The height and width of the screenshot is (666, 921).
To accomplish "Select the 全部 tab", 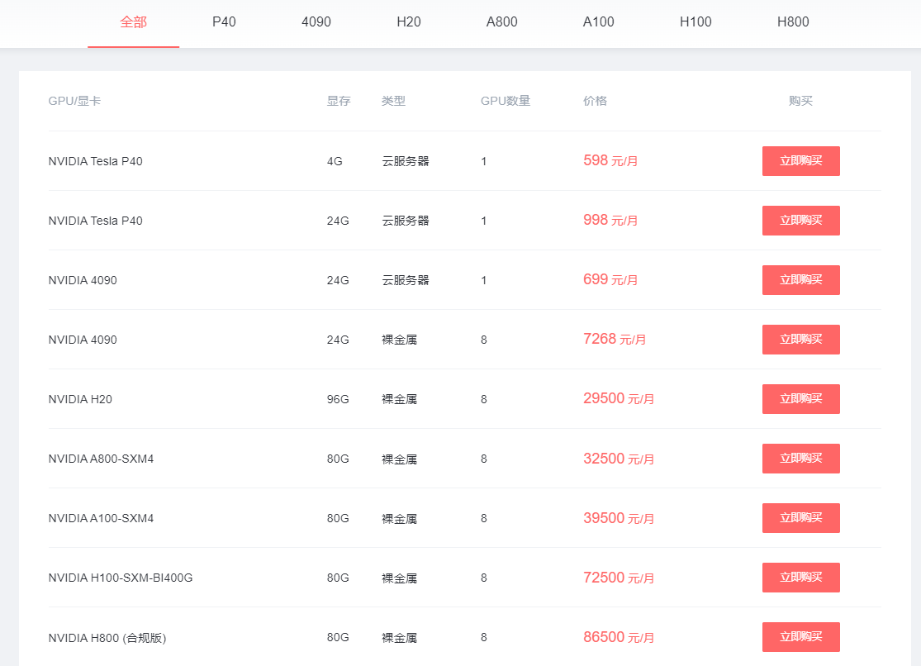I will point(133,22).
